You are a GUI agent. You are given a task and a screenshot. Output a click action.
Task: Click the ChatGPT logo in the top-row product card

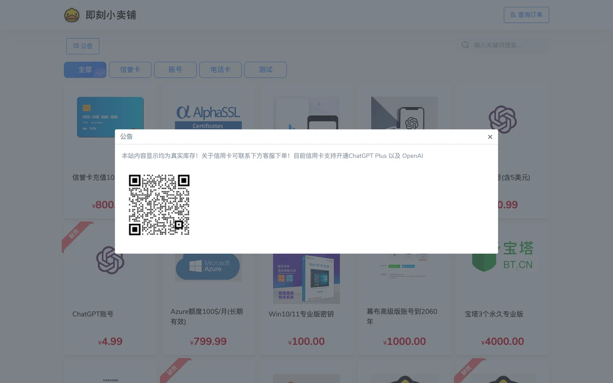tap(503, 119)
